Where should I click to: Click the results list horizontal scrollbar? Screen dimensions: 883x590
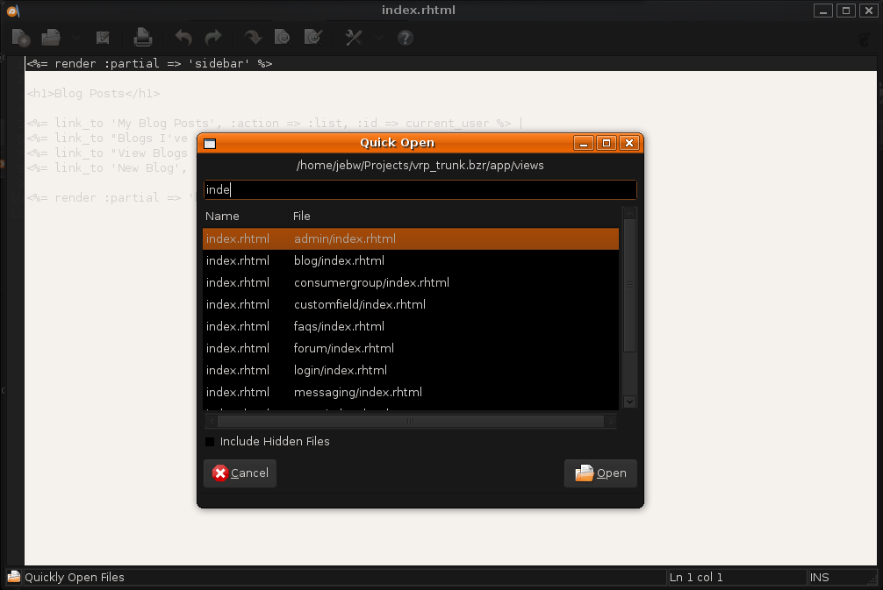point(411,422)
